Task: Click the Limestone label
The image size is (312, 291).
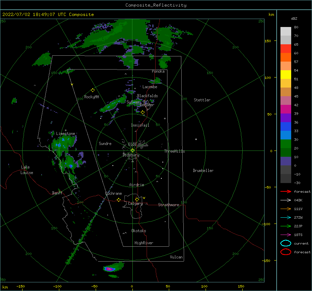Action: (x=66, y=134)
